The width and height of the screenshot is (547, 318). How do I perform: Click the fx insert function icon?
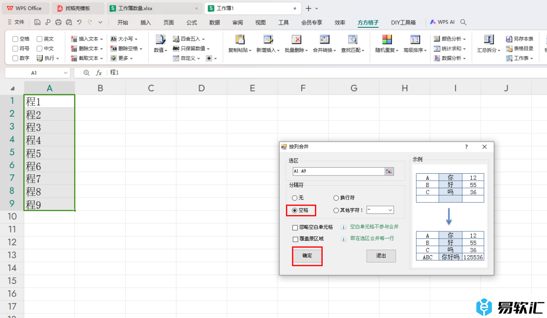[99, 73]
